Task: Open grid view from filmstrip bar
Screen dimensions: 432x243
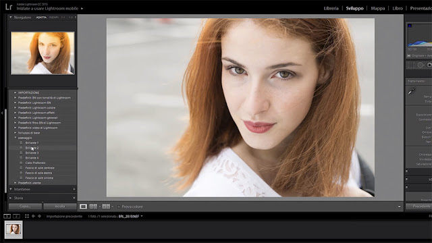Action: 27,216
